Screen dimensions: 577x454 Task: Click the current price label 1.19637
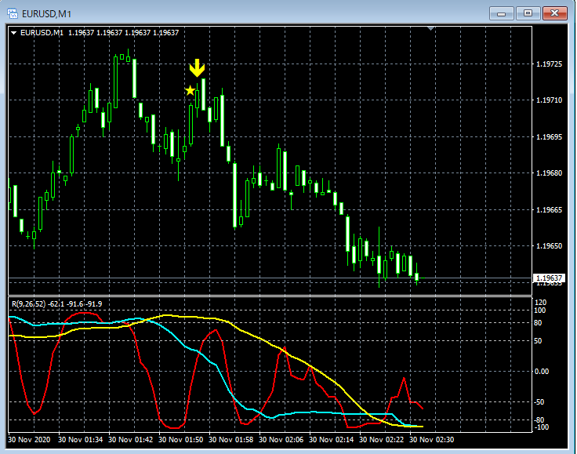point(549,278)
